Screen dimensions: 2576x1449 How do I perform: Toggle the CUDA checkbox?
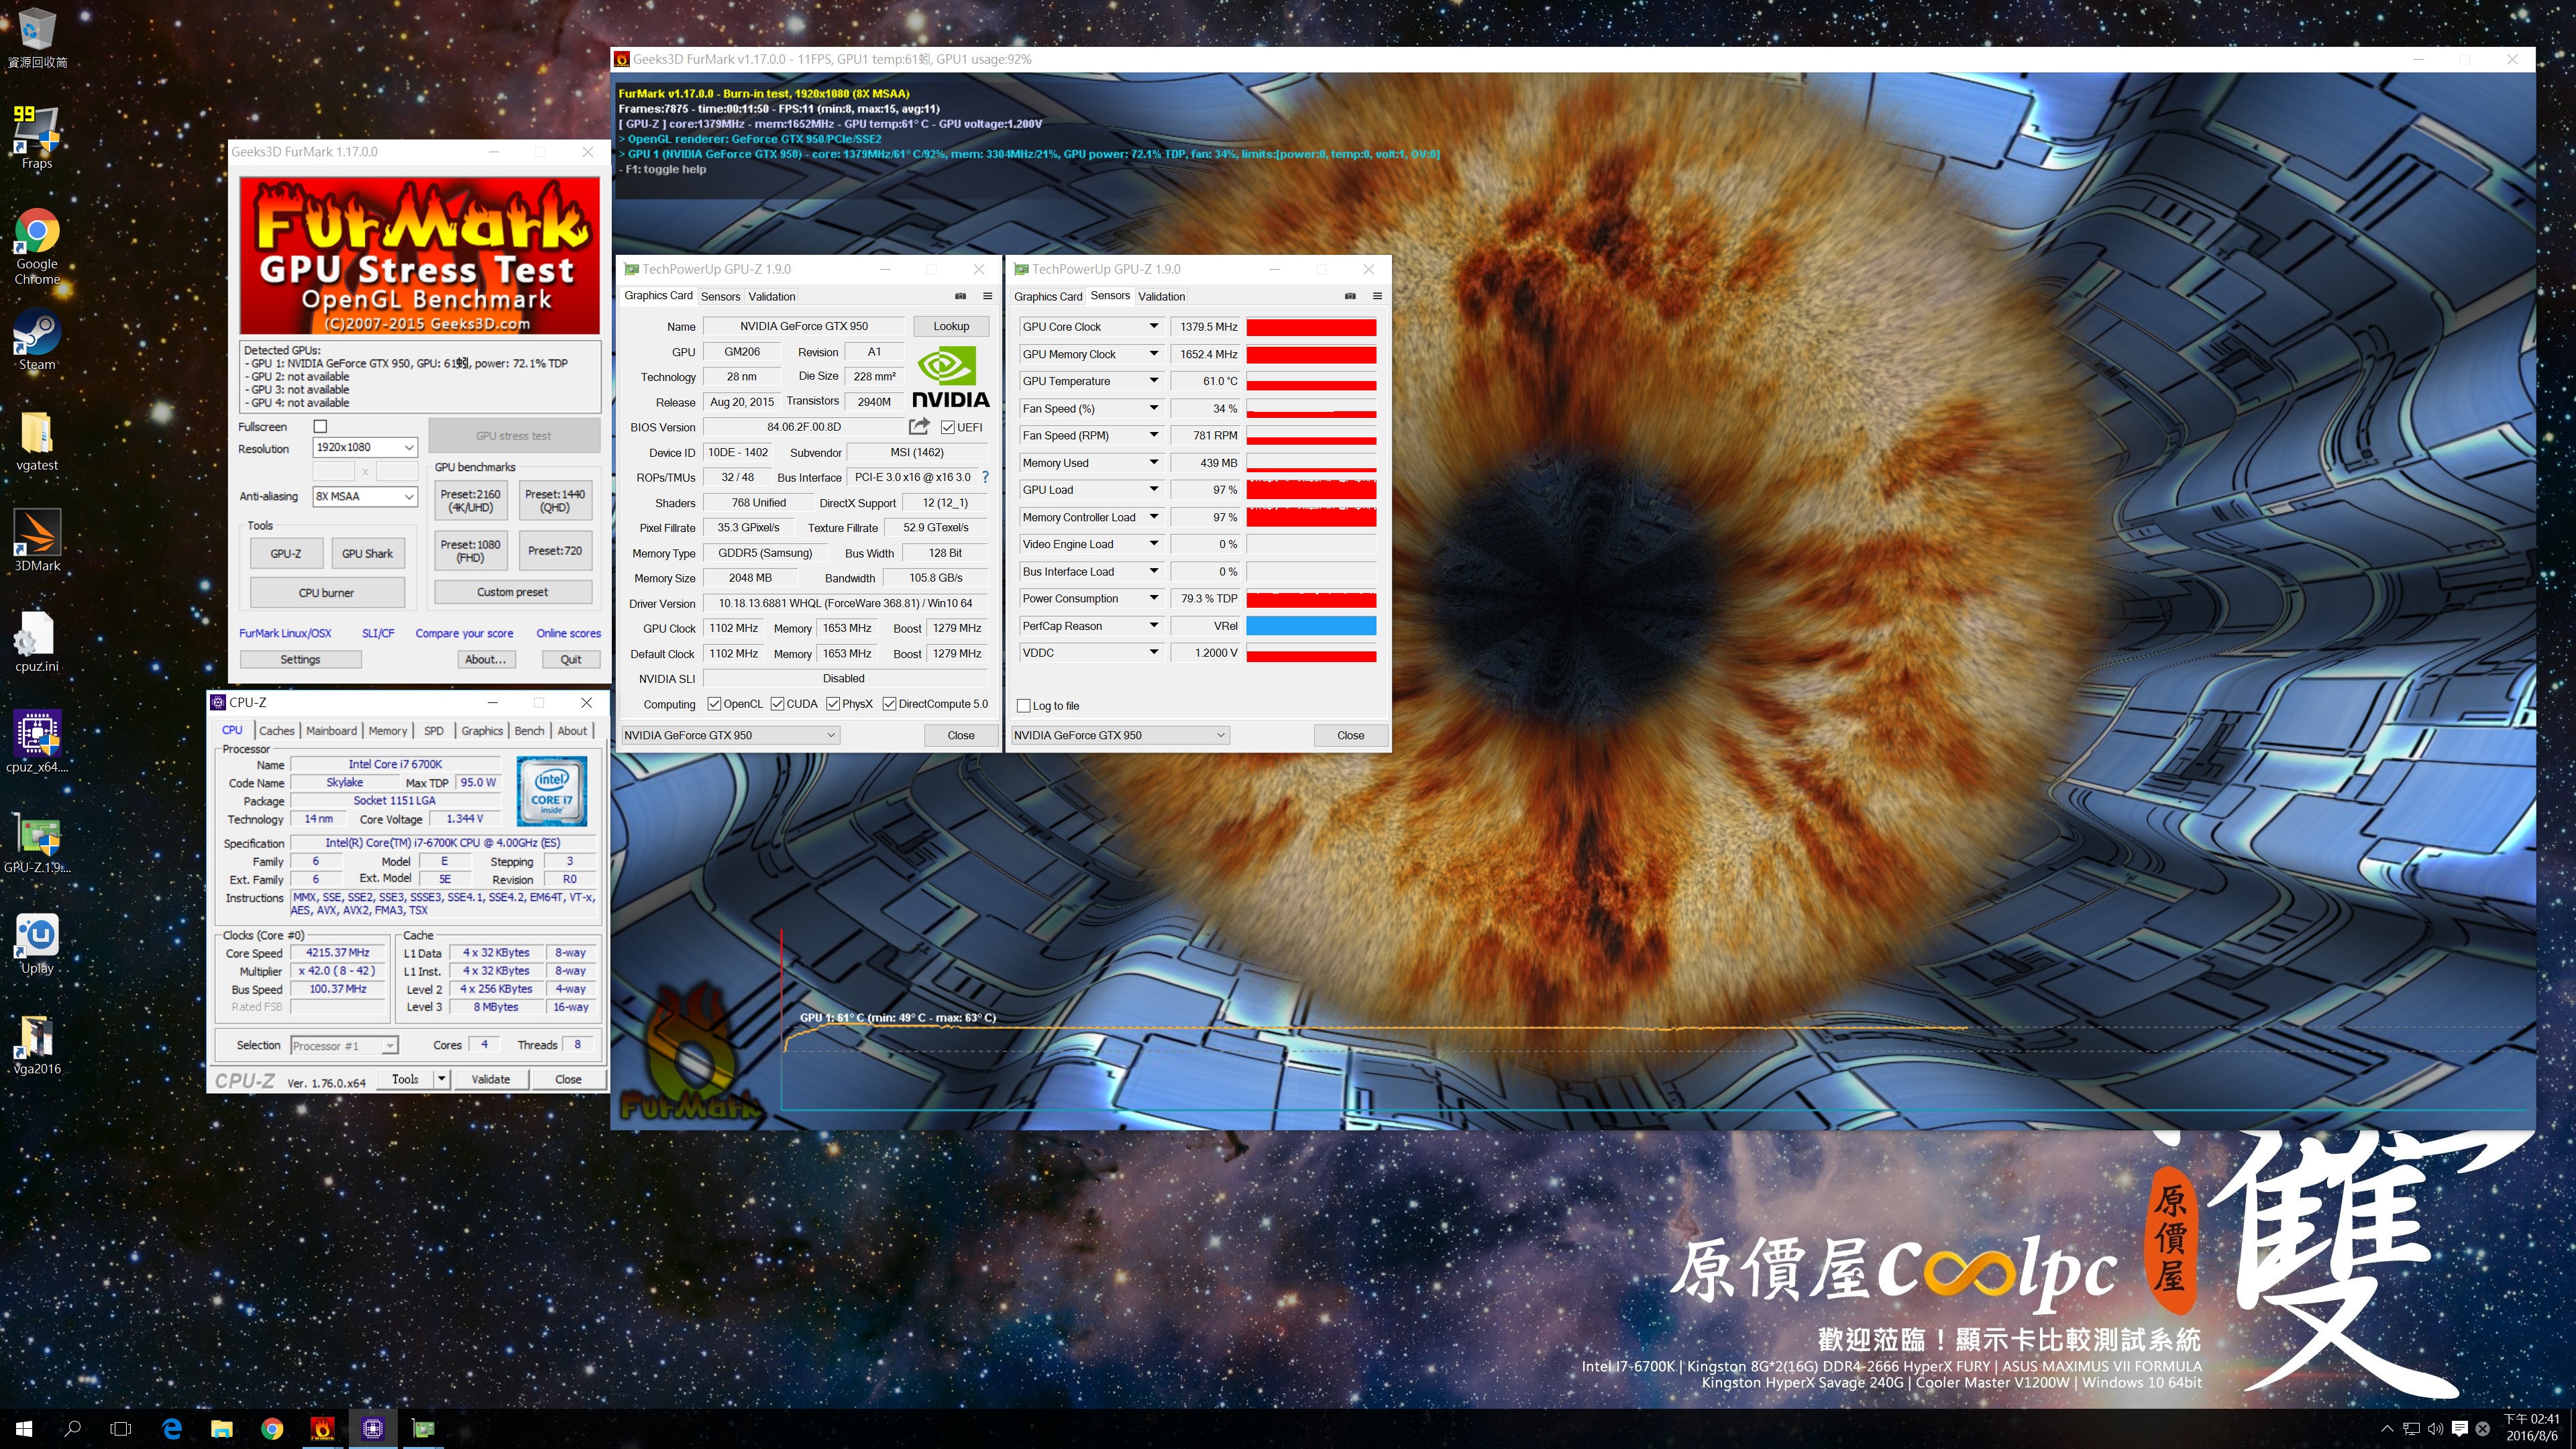tap(777, 704)
